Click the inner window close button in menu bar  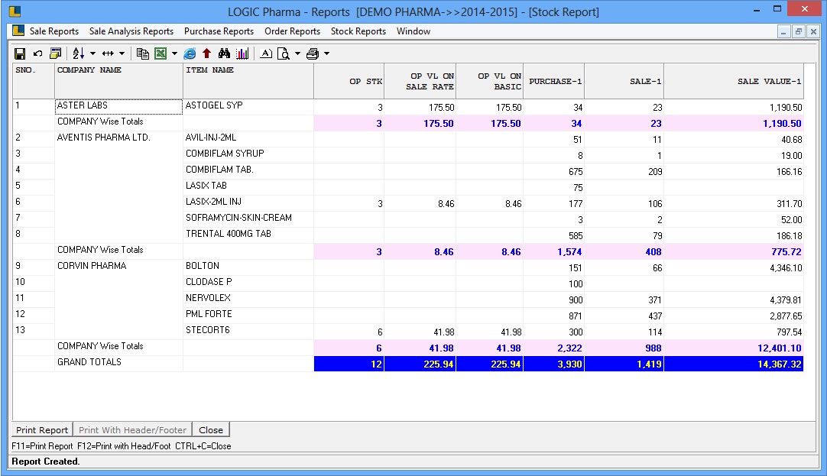point(813,31)
